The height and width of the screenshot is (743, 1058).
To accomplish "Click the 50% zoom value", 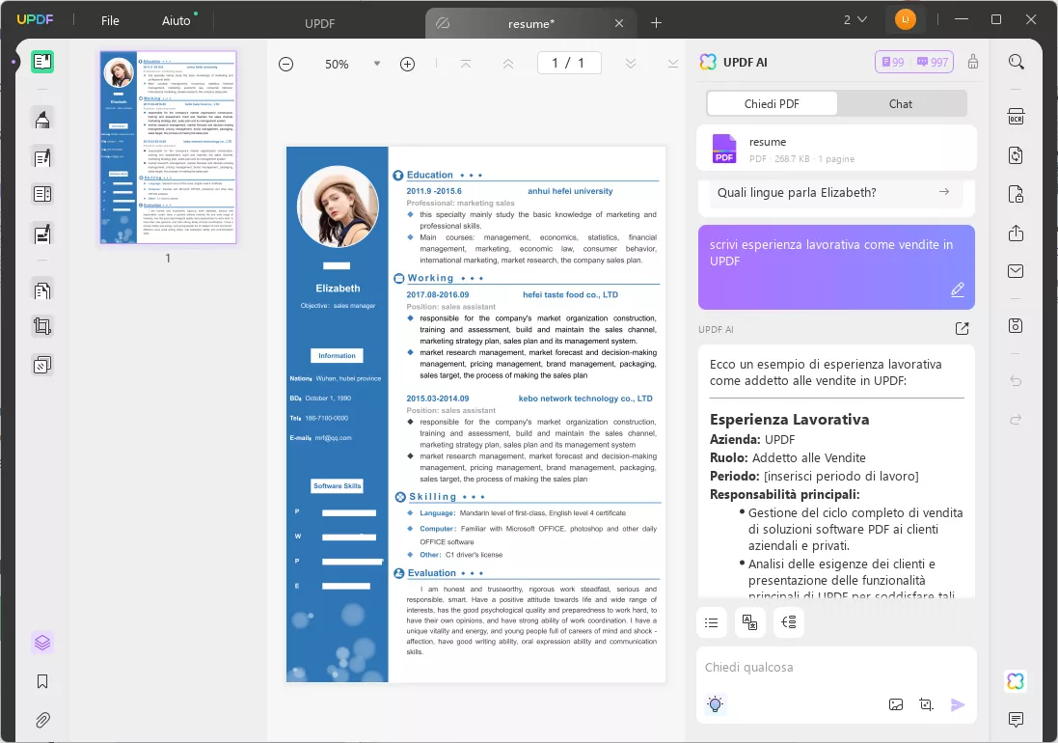I will (337, 64).
